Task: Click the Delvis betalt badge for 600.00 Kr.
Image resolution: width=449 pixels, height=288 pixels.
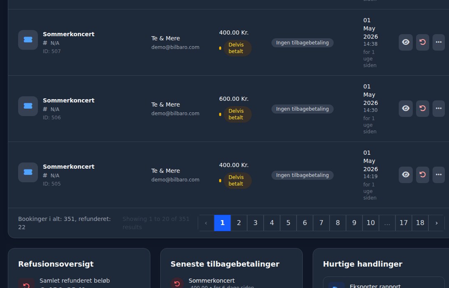Action: tap(237, 114)
